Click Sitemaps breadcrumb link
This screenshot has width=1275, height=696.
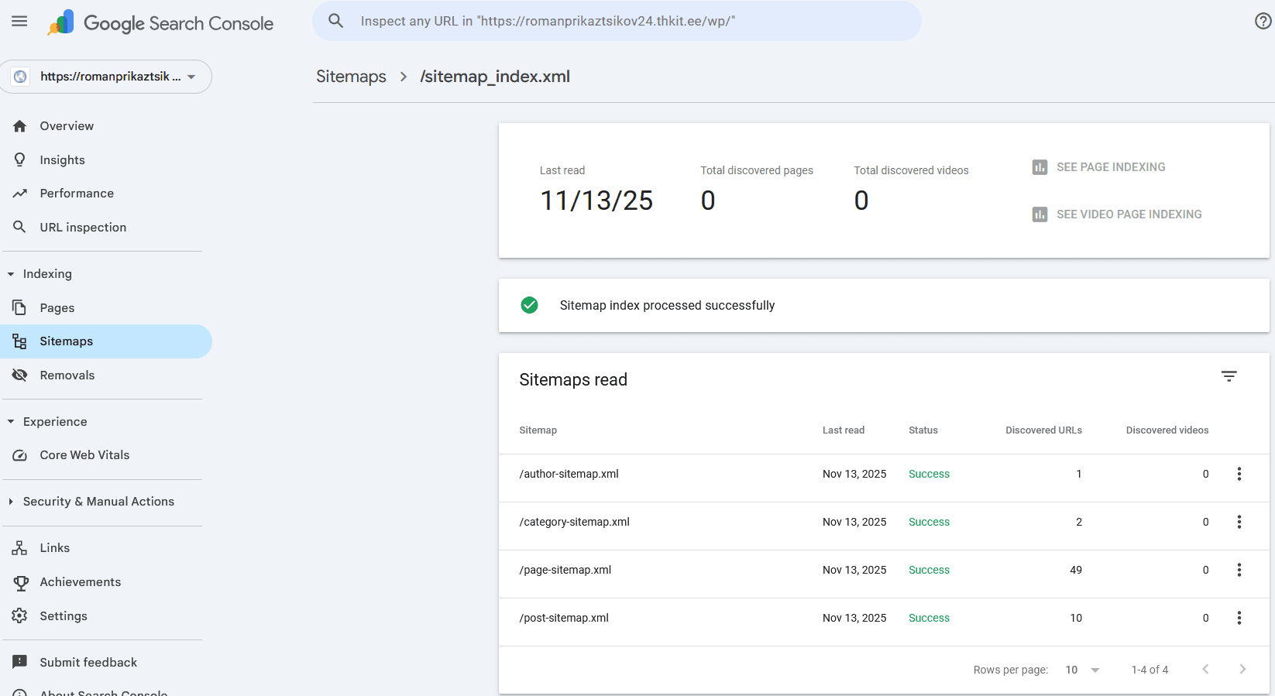(351, 77)
